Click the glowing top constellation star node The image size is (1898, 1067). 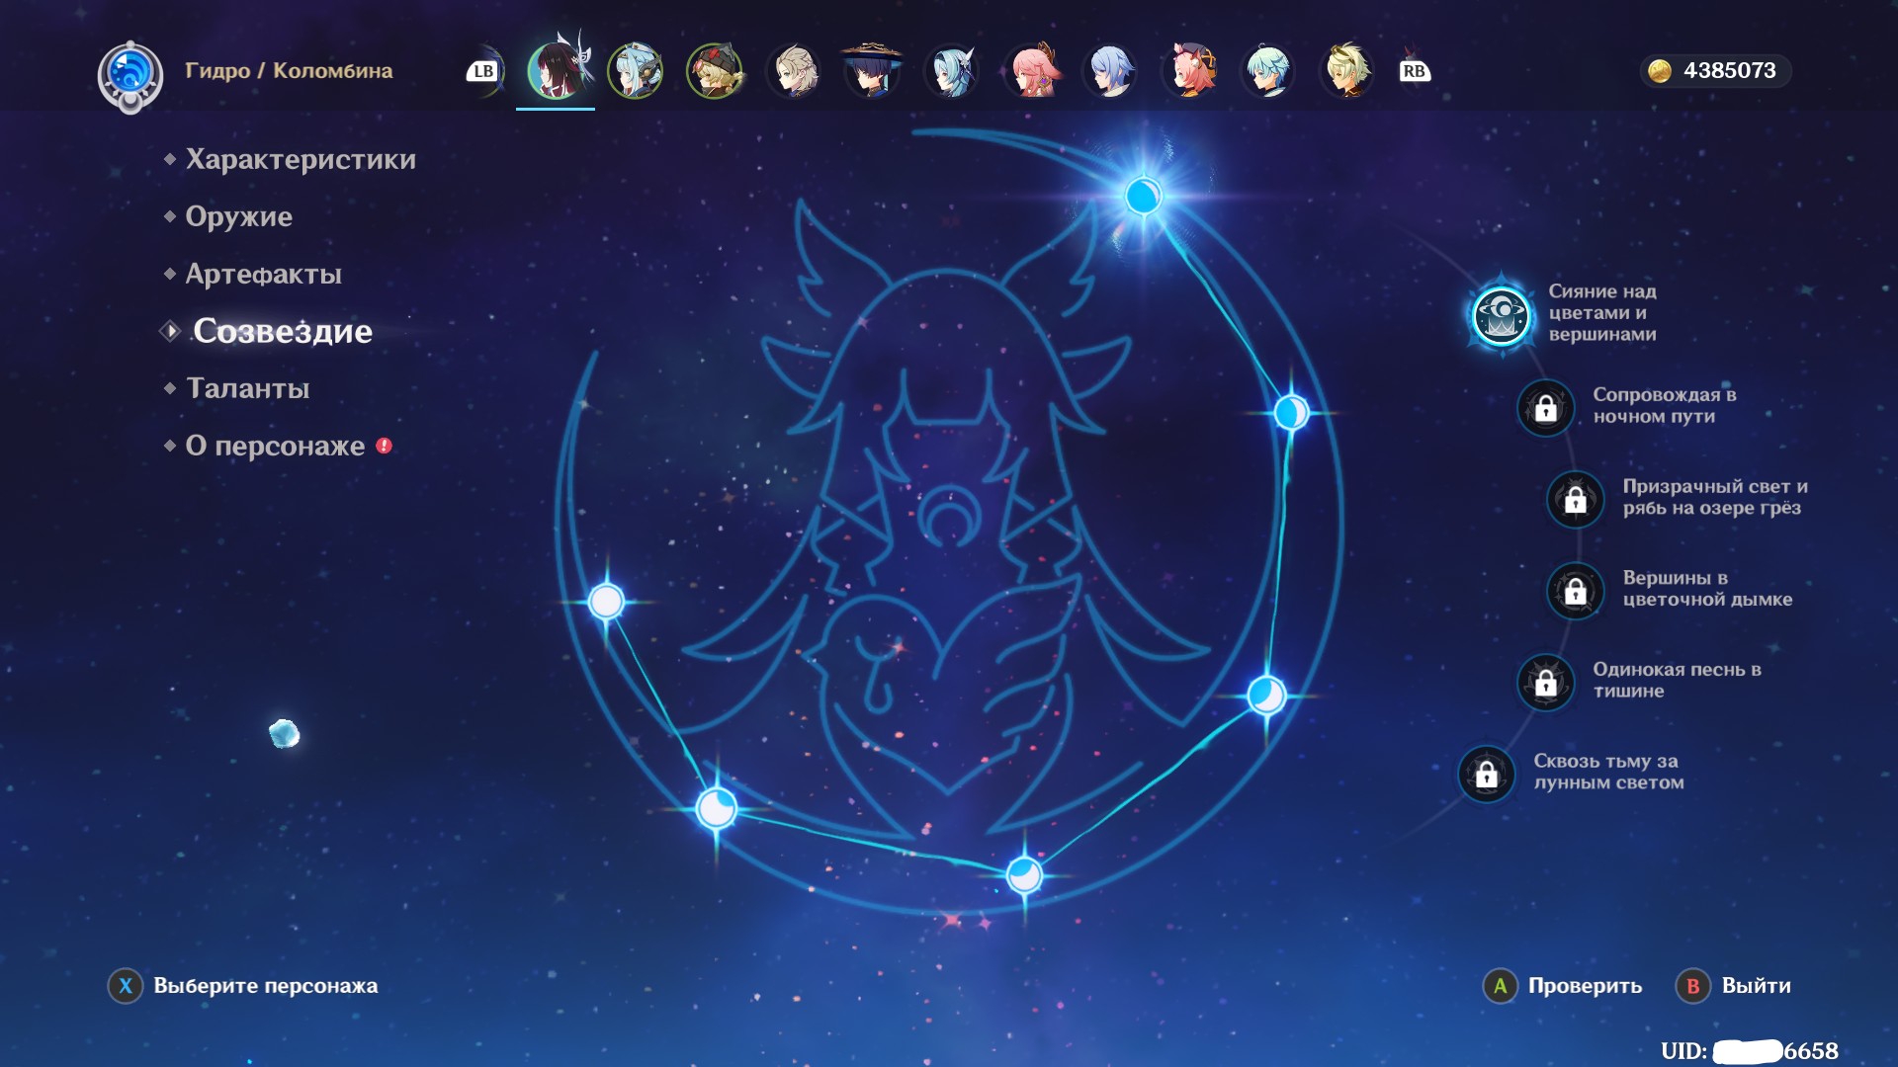pos(1143,196)
